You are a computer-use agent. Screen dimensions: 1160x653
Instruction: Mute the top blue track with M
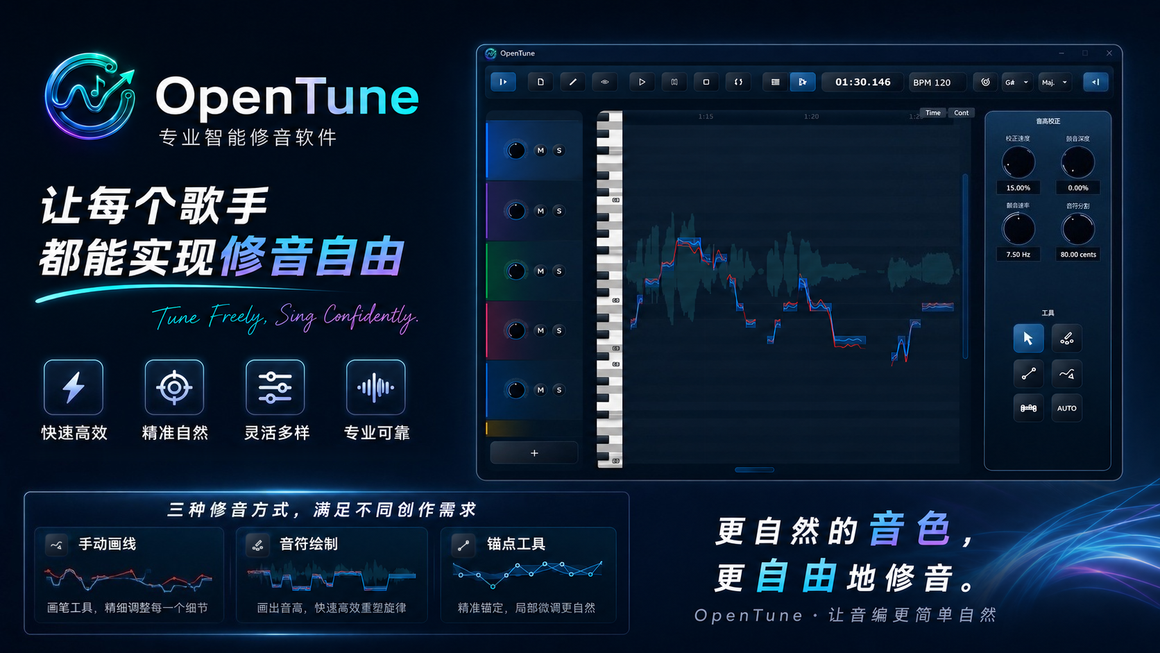point(540,151)
